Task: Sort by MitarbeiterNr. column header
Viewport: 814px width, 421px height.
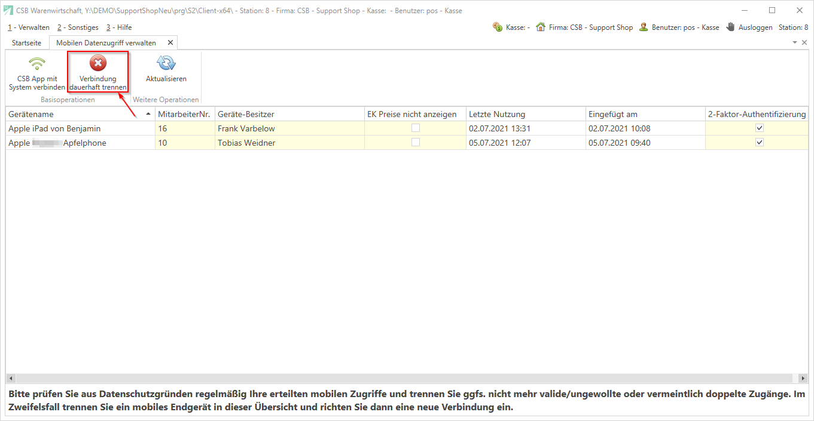Action: tap(185, 114)
